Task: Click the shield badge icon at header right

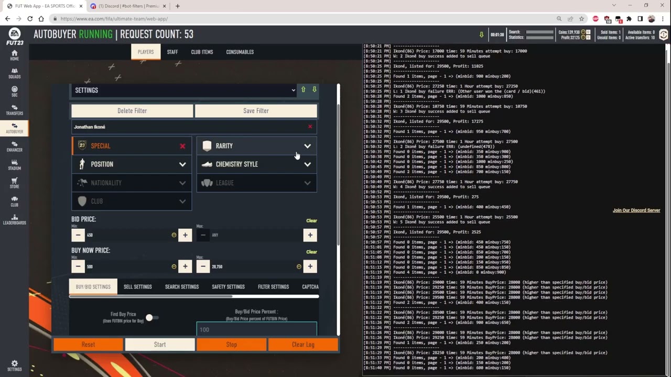Action: [x=664, y=35]
